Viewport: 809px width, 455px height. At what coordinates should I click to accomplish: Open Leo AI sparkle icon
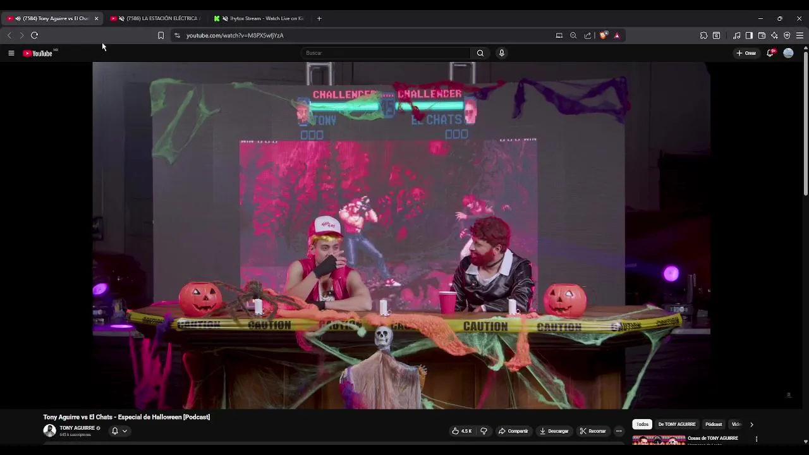click(x=774, y=35)
